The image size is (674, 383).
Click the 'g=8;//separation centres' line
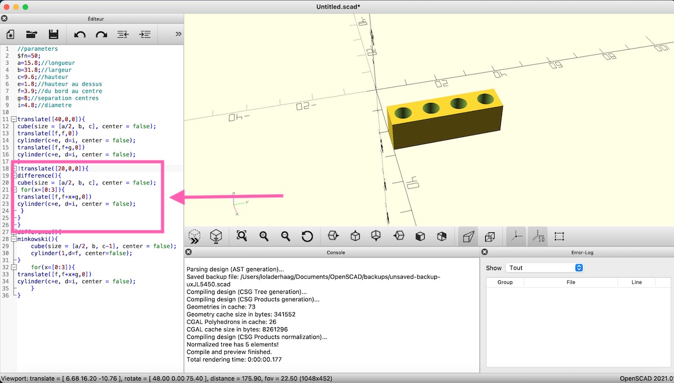[x=58, y=98]
